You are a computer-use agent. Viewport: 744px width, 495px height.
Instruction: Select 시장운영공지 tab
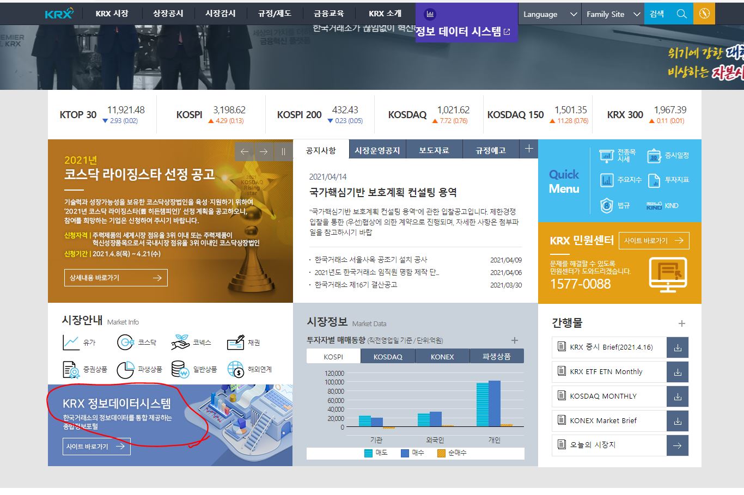[377, 150]
